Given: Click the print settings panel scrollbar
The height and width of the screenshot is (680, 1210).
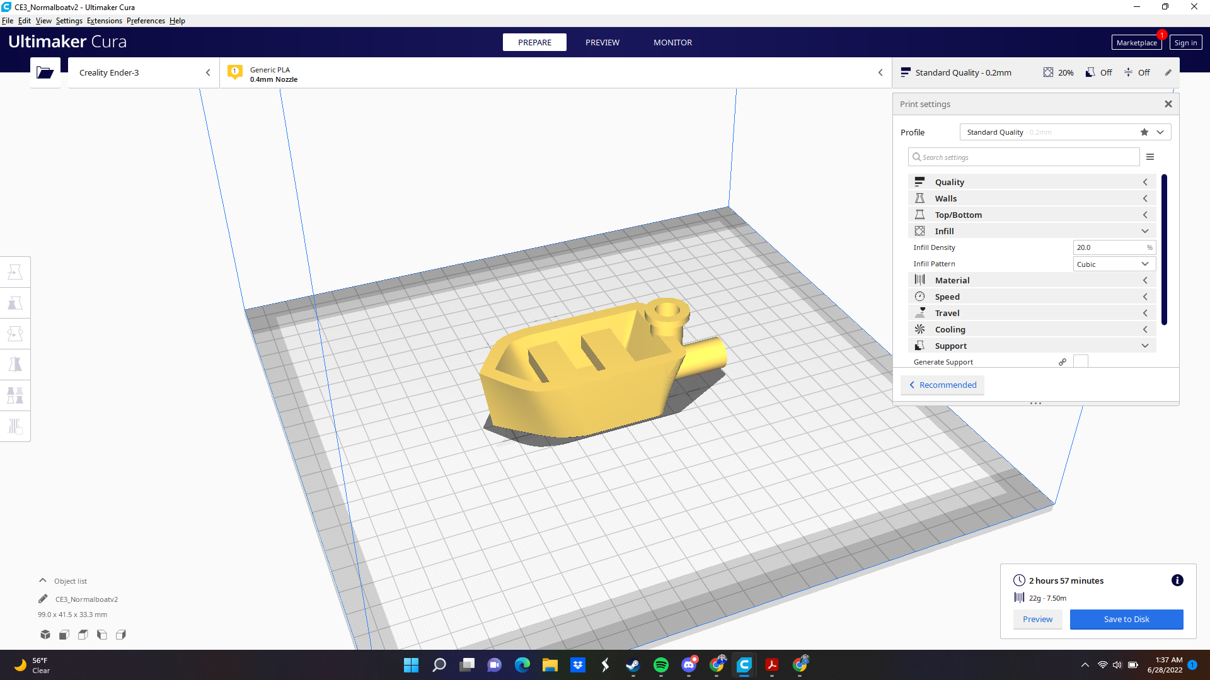Looking at the screenshot, I should (1164, 250).
